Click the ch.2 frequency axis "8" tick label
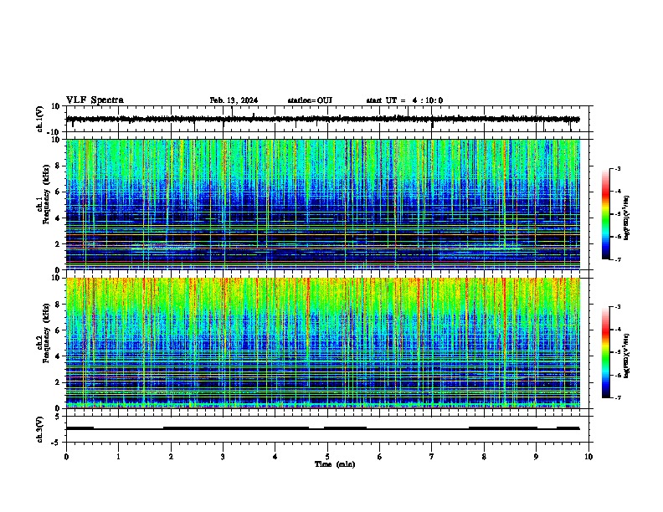The image size is (663, 512). tap(59, 305)
